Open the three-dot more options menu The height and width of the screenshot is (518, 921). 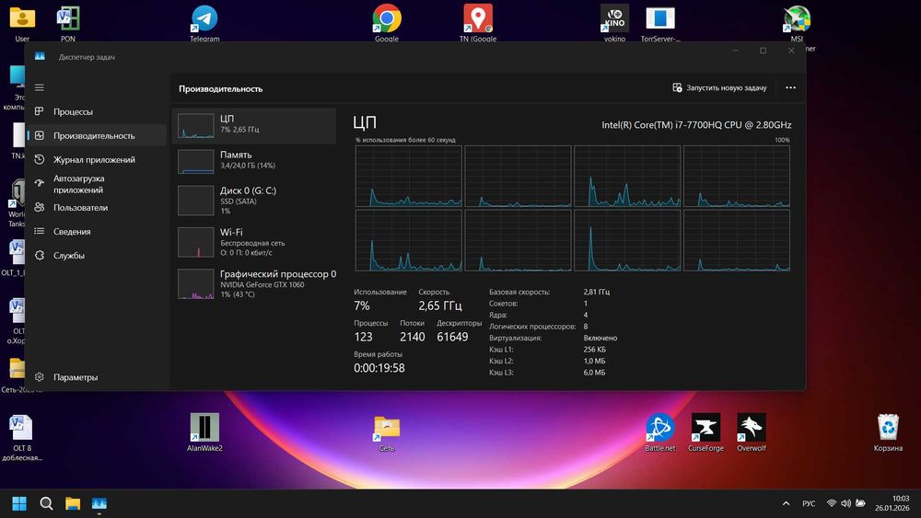pos(790,87)
